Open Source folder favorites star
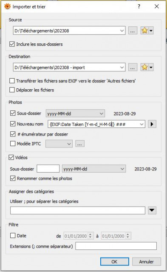 coord(144,31)
